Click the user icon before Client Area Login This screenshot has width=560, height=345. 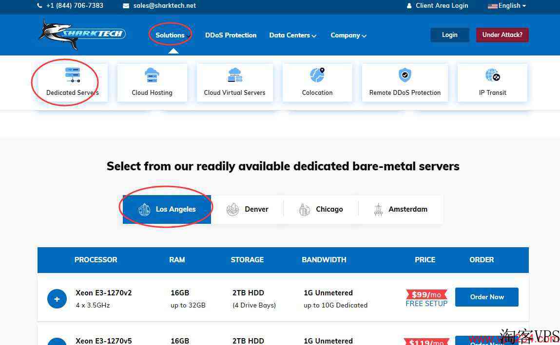pos(409,6)
